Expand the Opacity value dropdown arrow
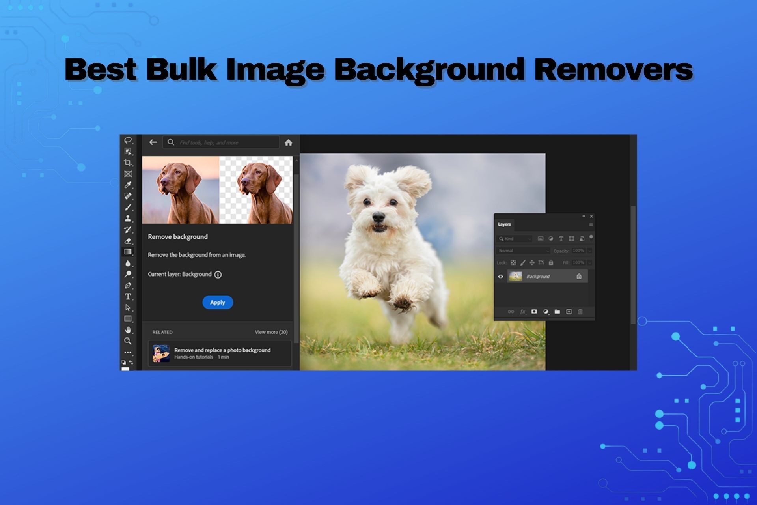 click(x=590, y=251)
